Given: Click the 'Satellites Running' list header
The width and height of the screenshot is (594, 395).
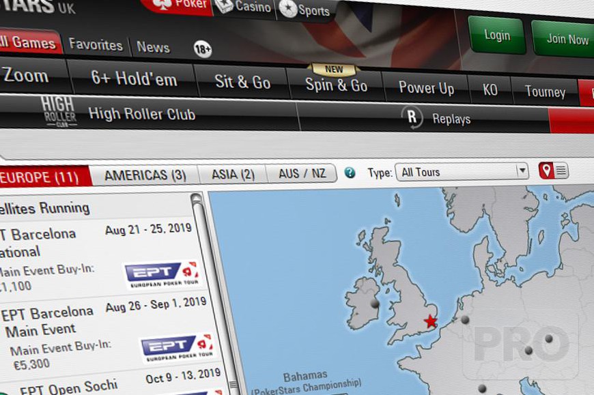Looking at the screenshot, I should [44, 209].
